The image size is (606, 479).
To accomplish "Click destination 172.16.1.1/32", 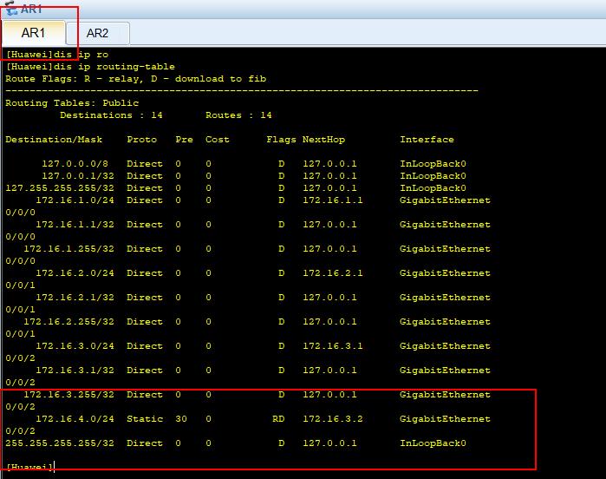I will (x=75, y=225).
